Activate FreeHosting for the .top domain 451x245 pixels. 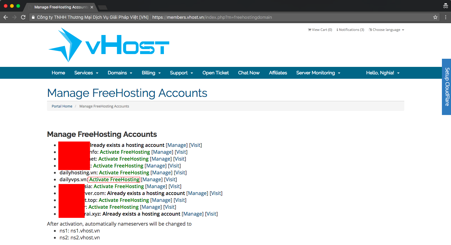tap(124, 200)
